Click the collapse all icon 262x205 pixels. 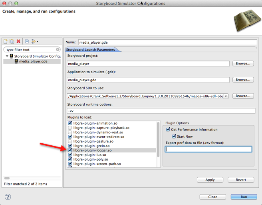(x=27, y=41)
